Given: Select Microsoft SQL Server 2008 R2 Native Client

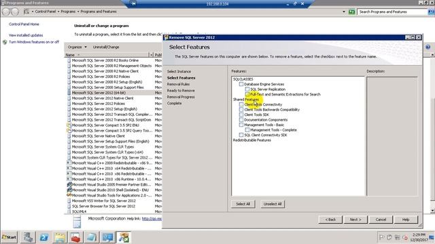Looking at the screenshot, I should (105, 71).
